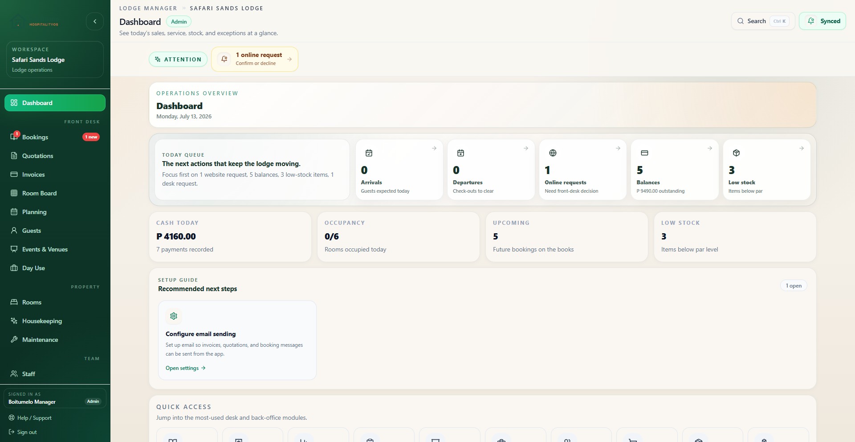Viewport: 855px width, 442px height.
Task: Collapse the sidebar with the chevron button
Action: (95, 21)
